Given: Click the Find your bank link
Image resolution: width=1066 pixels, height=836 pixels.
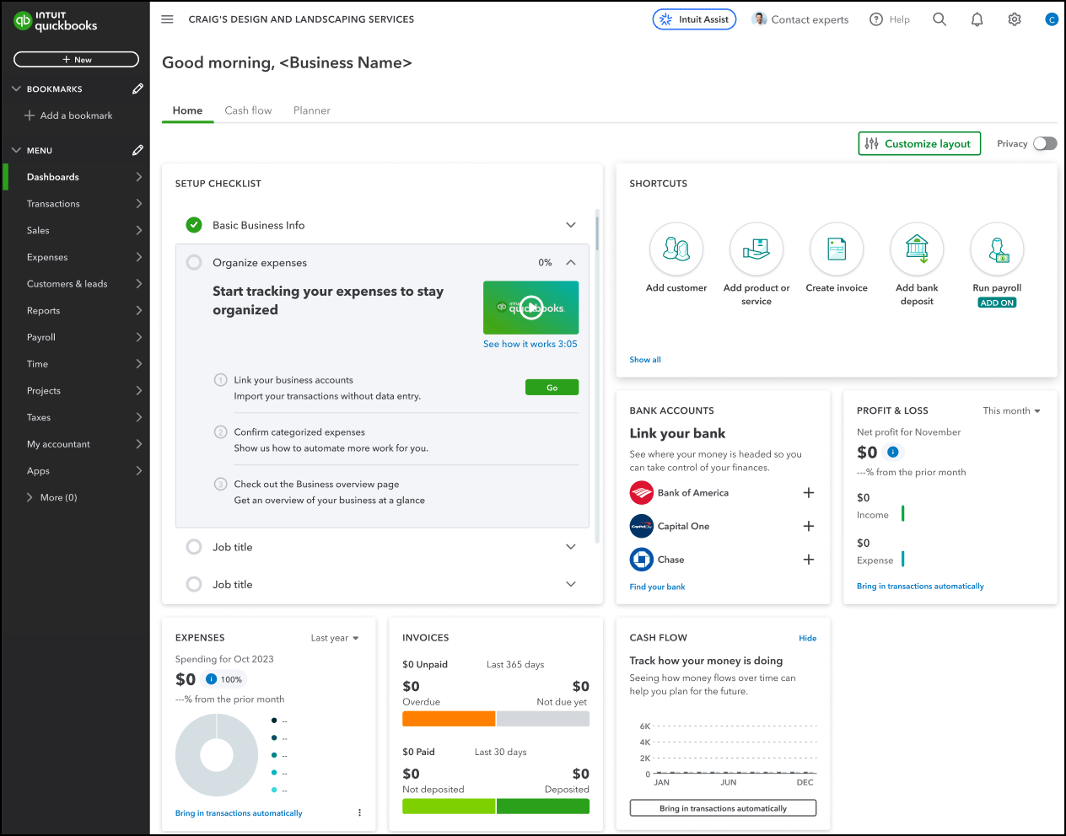Looking at the screenshot, I should click(657, 587).
